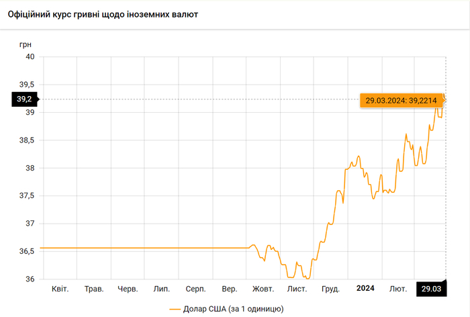
Task: Select the Лист. month axis label
Action: coord(297,289)
